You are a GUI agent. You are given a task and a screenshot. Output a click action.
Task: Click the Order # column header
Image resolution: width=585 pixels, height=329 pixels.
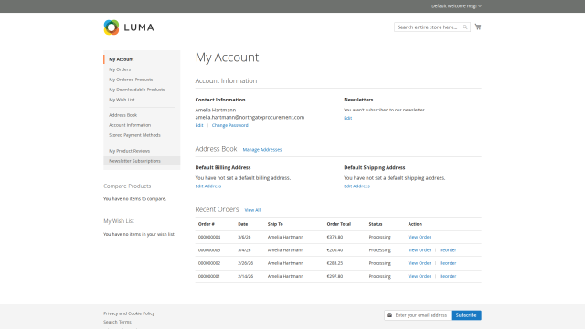coord(207,224)
